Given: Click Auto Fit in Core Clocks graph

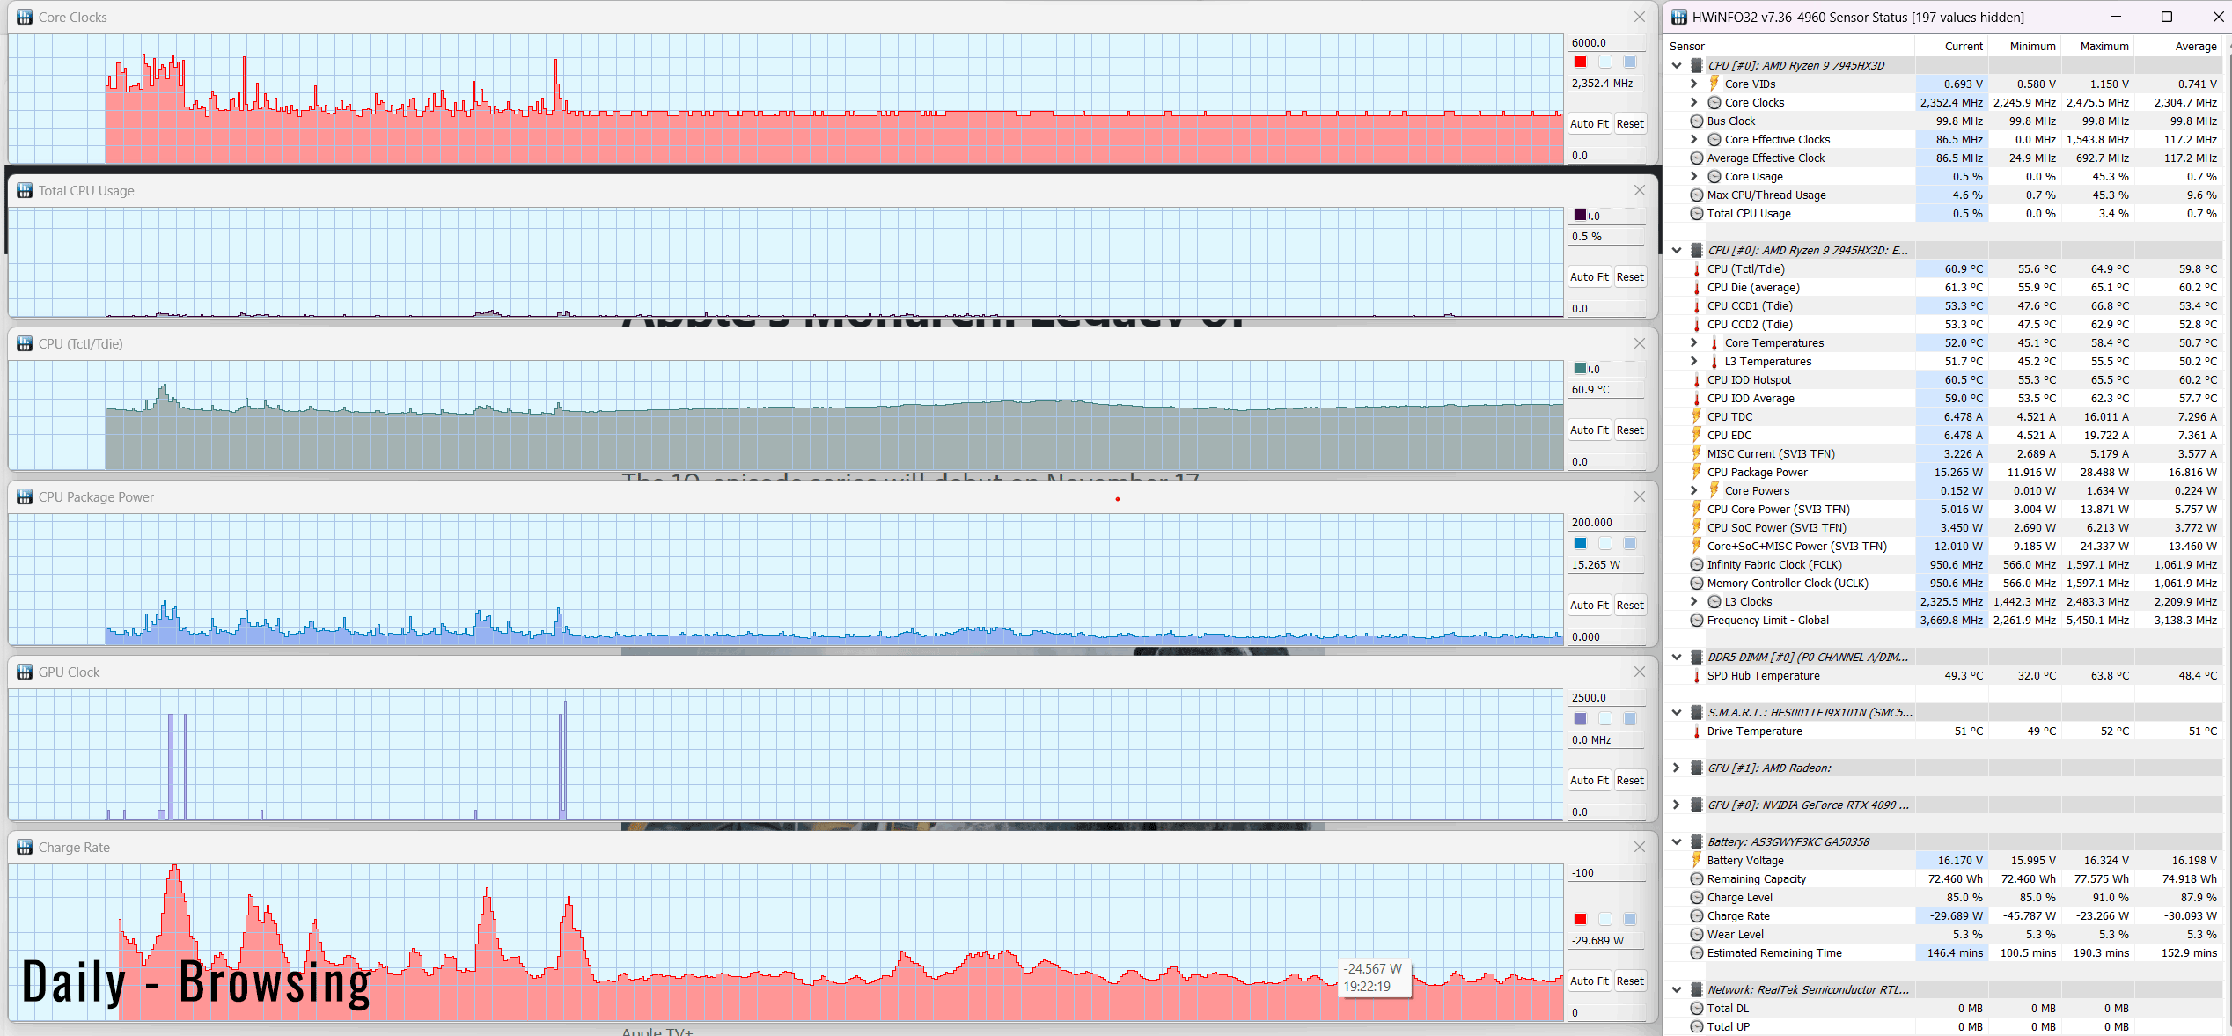Looking at the screenshot, I should tap(1589, 124).
